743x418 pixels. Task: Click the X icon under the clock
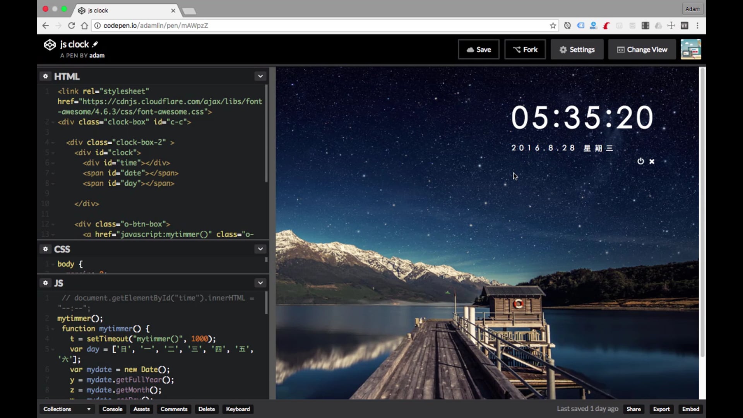(x=652, y=161)
